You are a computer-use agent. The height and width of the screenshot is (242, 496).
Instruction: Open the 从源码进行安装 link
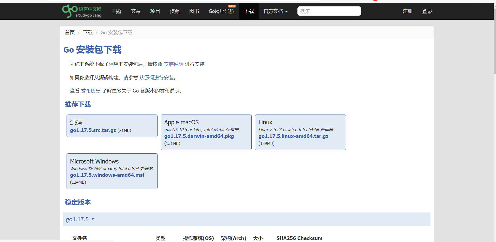click(x=156, y=77)
